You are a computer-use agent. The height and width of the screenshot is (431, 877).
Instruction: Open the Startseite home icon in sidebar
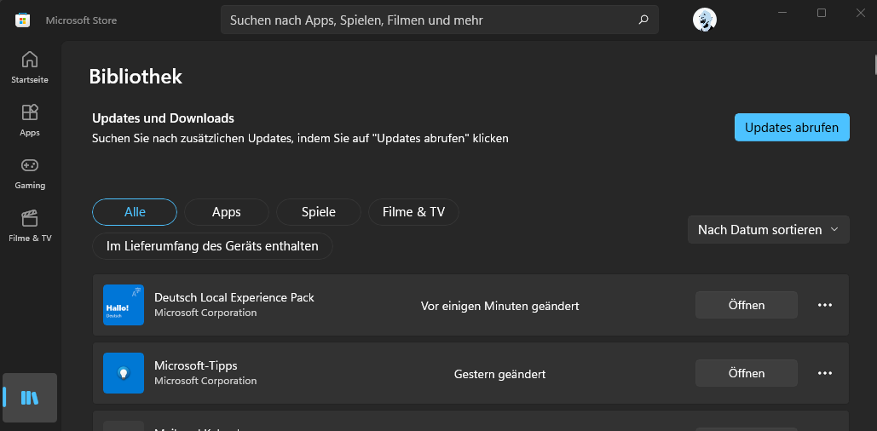[x=30, y=66]
